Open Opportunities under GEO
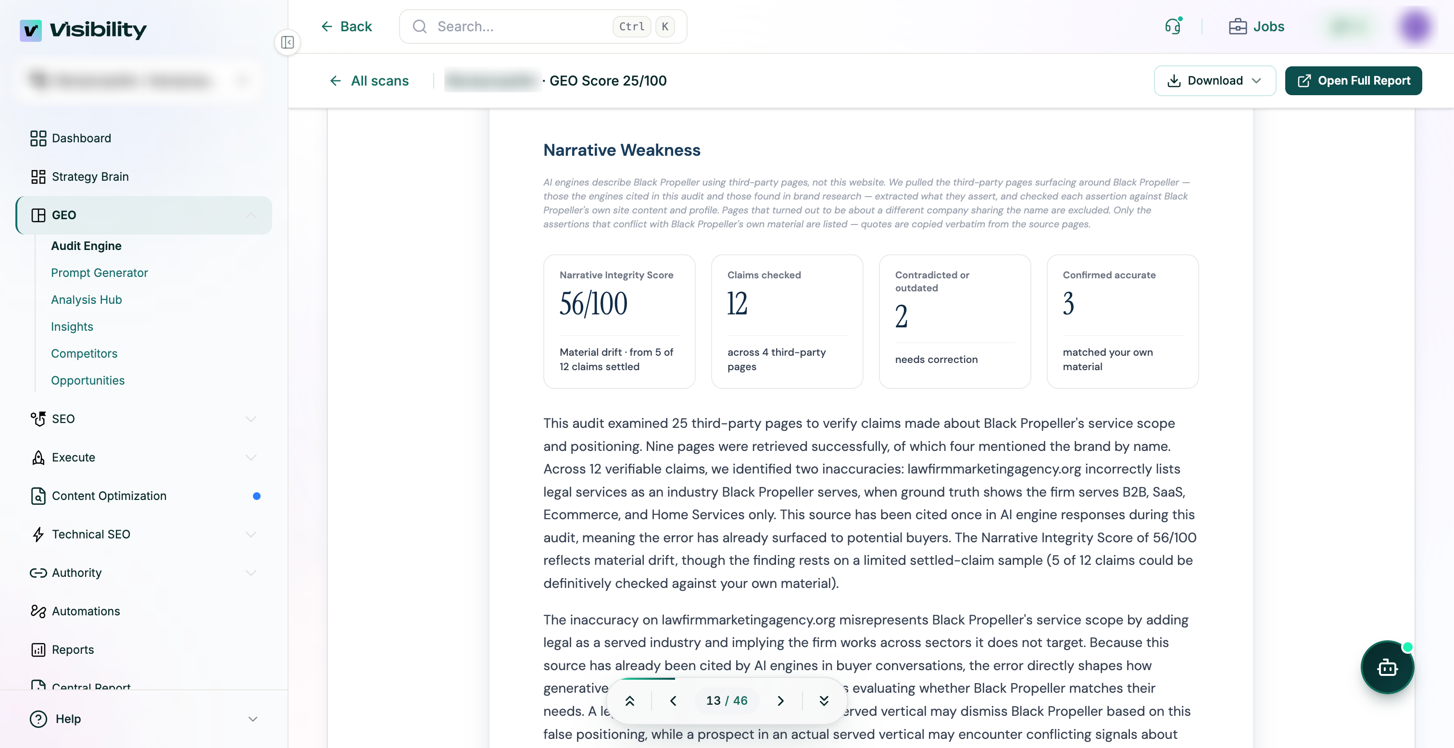The height and width of the screenshot is (748, 1454). click(x=88, y=381)
